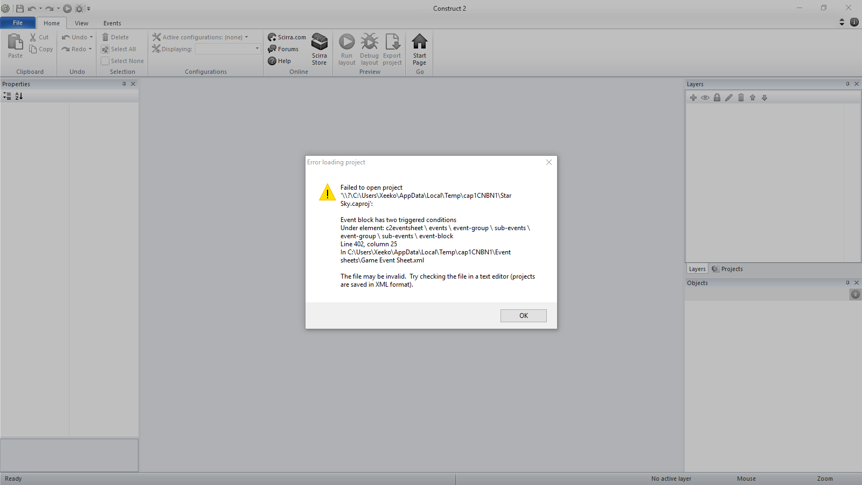Image resolution: width=862 pixels, height=485 pixels.
Task: Close the Error loading project dialog
Action: [549, 162]
